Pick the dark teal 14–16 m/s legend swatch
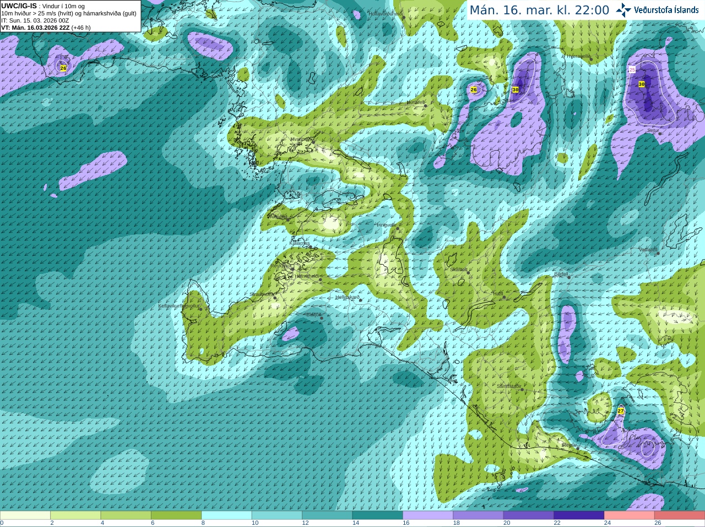The width and height of the screenshot is (705, 527). [378, 515]
